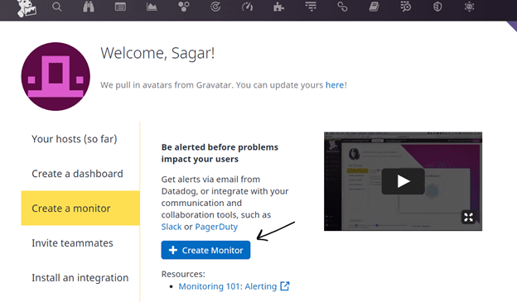517x302 pixels.
Task: Open the dashboard list icon
Action: (120, 7)
